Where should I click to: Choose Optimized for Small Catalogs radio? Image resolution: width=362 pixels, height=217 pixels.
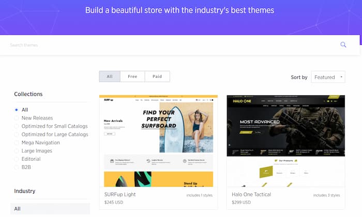click(x=17, y=126)
